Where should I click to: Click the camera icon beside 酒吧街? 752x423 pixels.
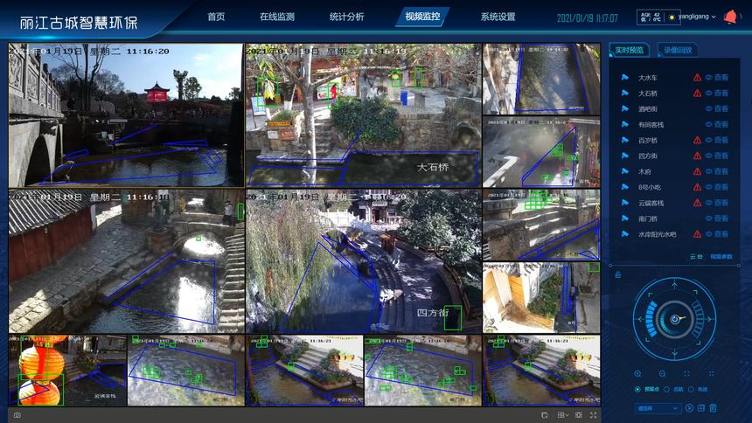624,109
